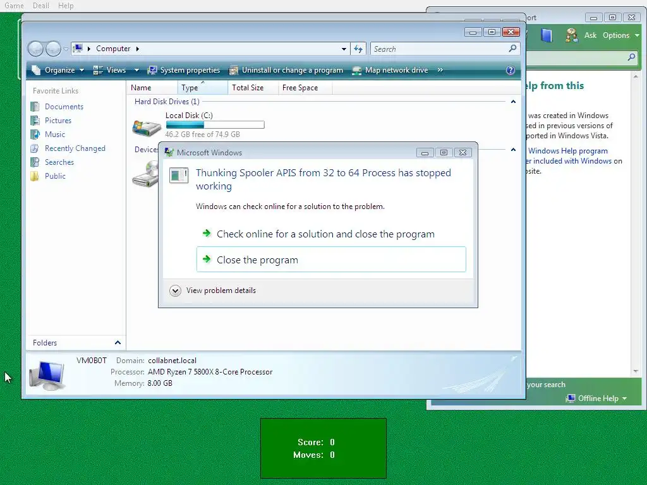Click the Help window search magnifier
Image resolution: width=647 pixels, height=485 pixels.
(631, 57)
